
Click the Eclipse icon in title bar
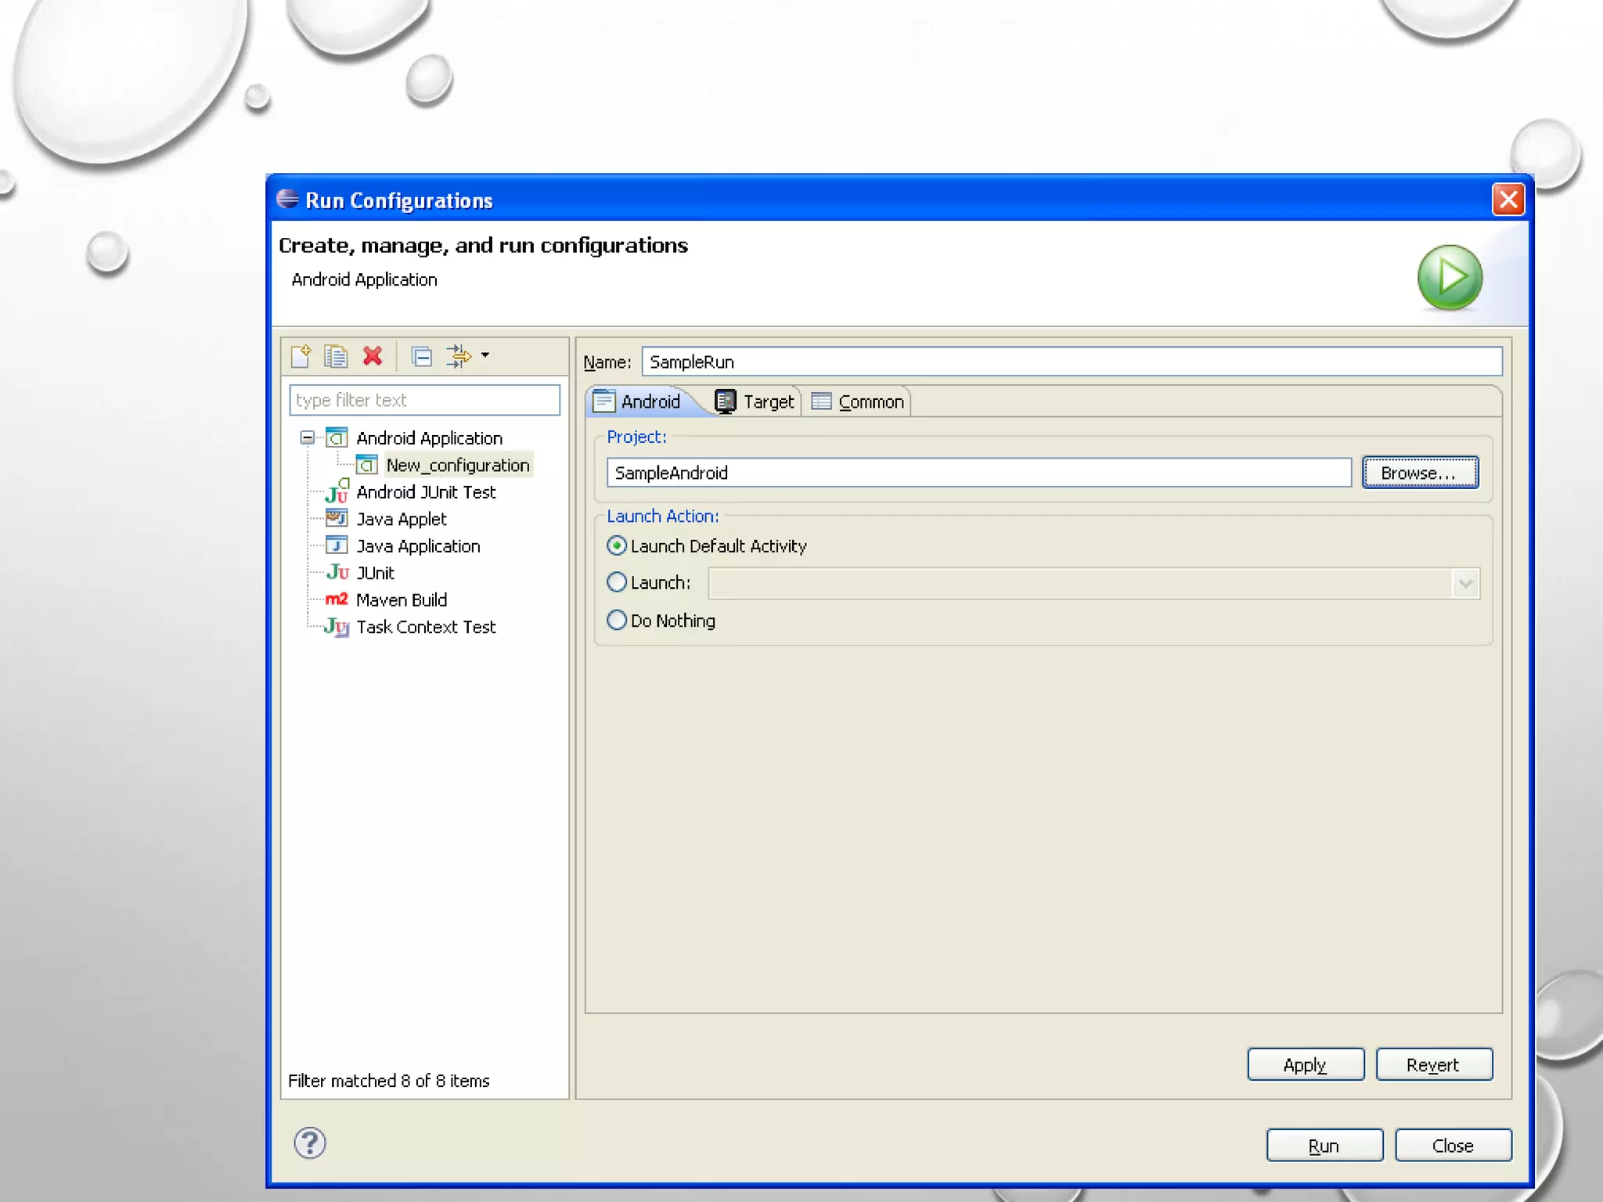pyautogui.click(x=287, y=200)
